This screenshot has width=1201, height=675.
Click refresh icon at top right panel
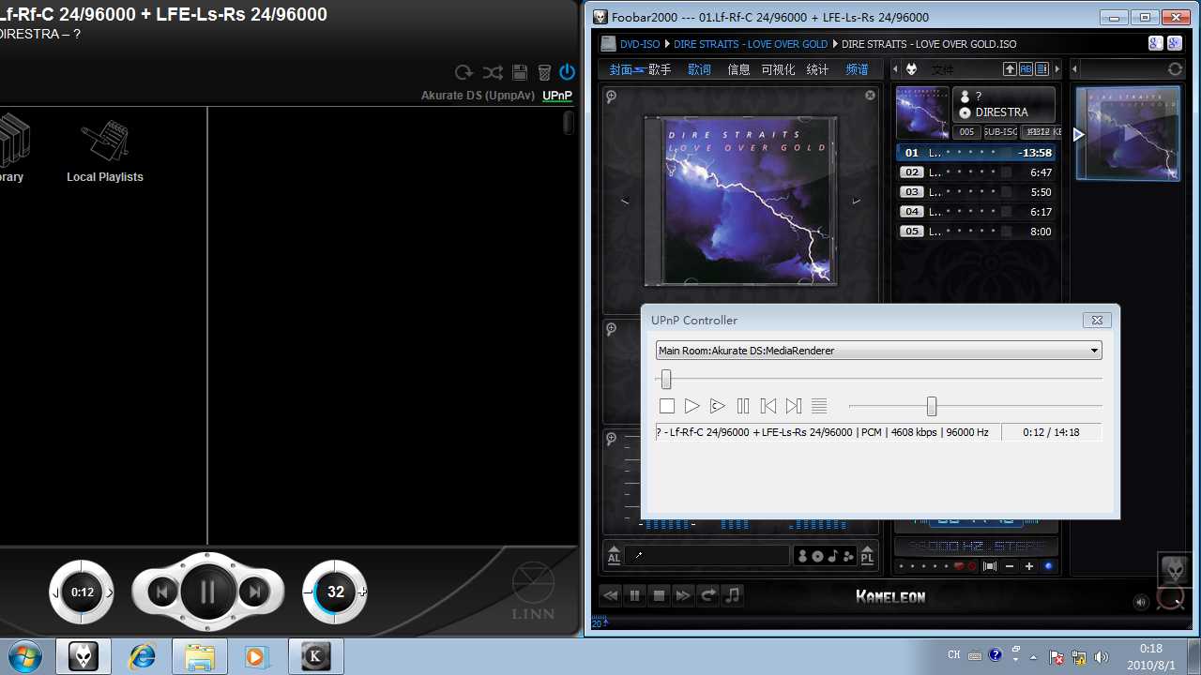coord(1175,69)
